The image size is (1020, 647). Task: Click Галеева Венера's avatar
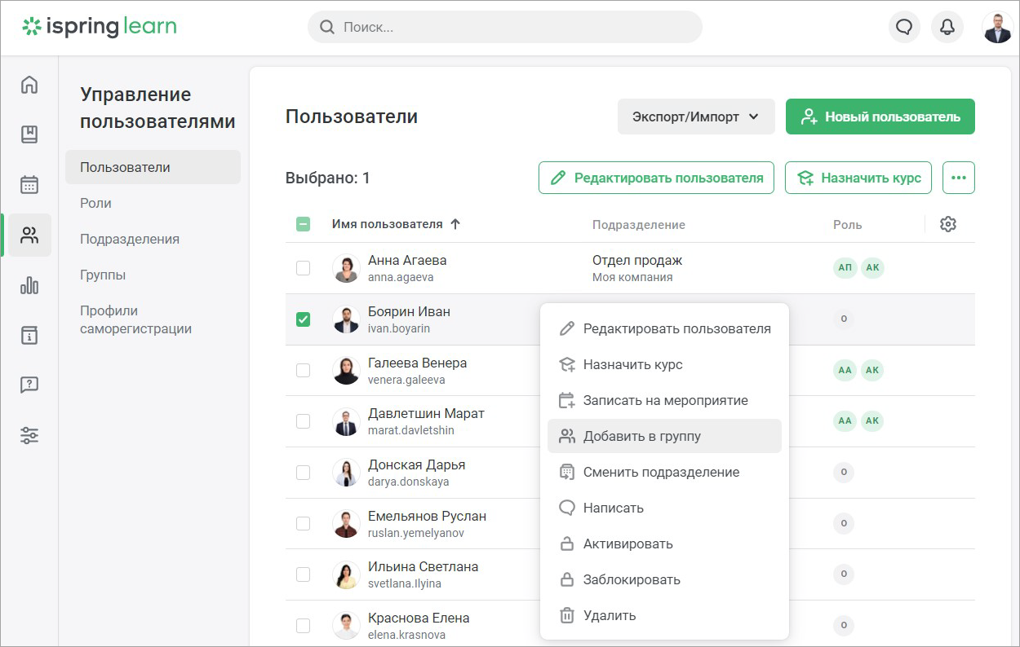click(346, 371)
